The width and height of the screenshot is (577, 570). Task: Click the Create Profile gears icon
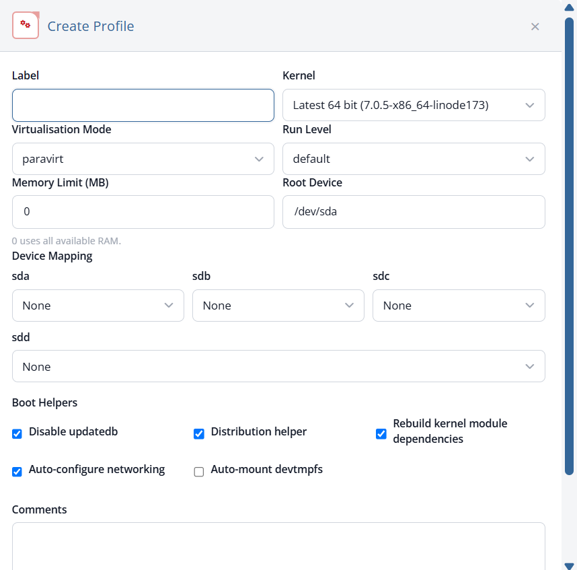pyautogui.click(x=26, y=25)
